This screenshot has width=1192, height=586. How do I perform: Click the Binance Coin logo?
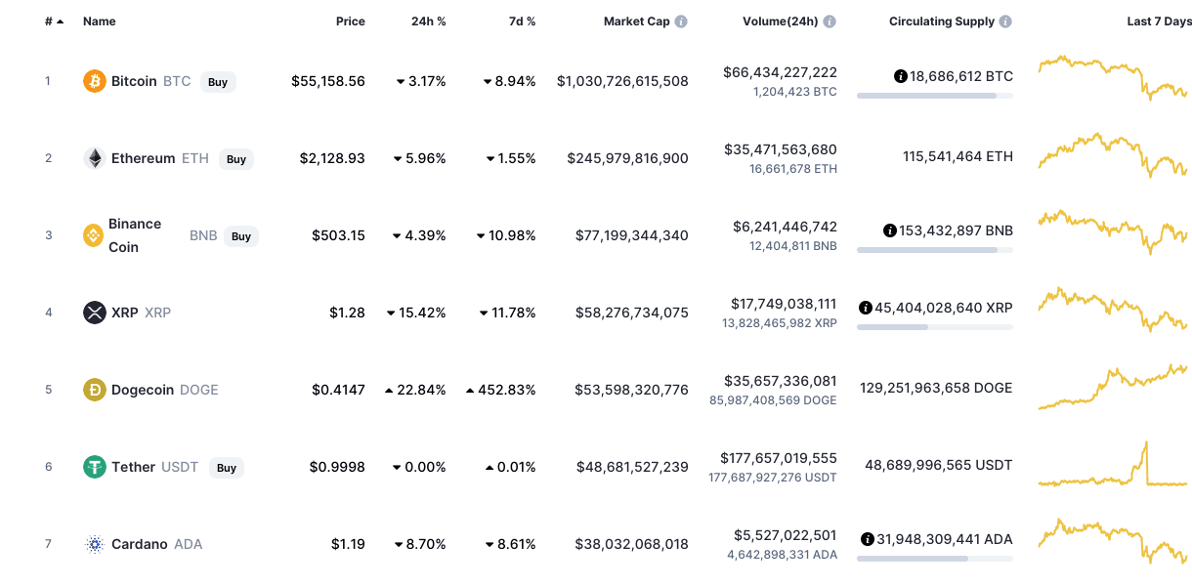94,234
